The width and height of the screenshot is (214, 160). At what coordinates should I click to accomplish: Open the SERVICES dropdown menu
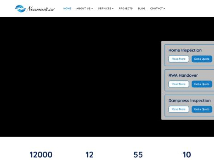click(x=106, y=9)
